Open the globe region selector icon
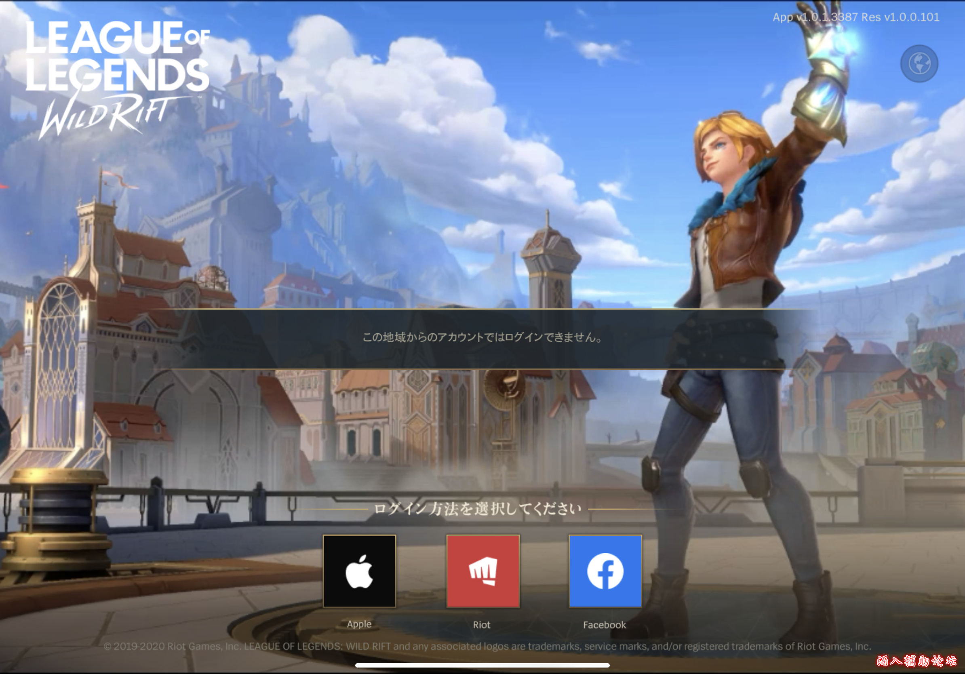The width and height of the screenshot is (965, 674). click(x=919, y=63)
